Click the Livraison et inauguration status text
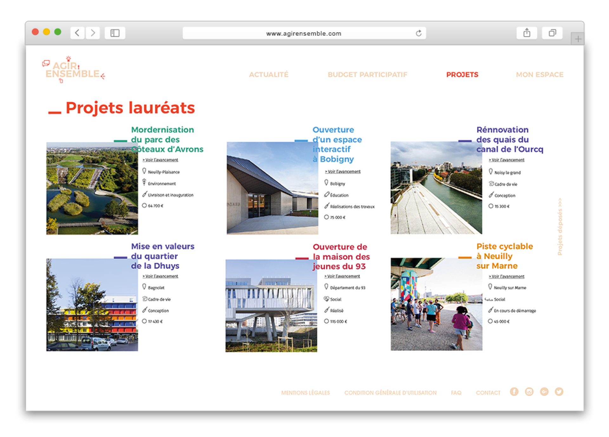The width and height of the screenshot is (609, 437). click(171, 195)
